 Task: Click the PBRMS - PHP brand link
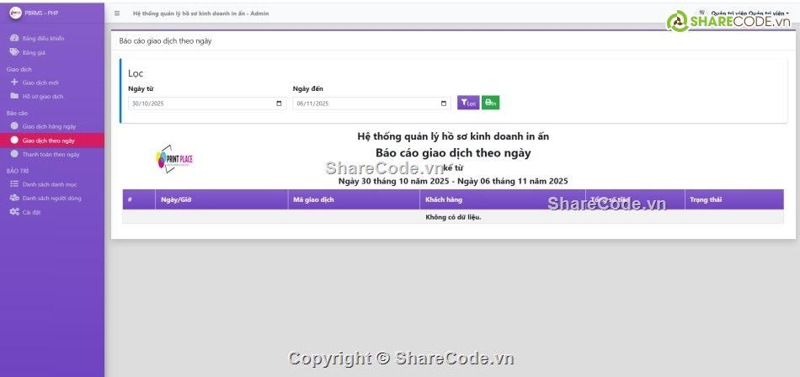click(x=41, y=13)
